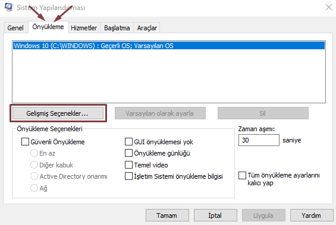Viewport: 336px width, 225px height.
Task: Open help with Yardım button
Action: pos(312,215)
